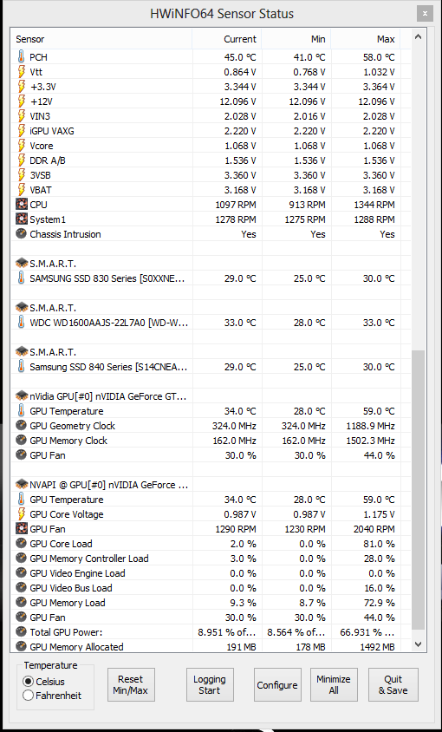Viewport: 442px width, 732px height.
Task: Select the Celsius radio button
Action: tap(28, 682)
